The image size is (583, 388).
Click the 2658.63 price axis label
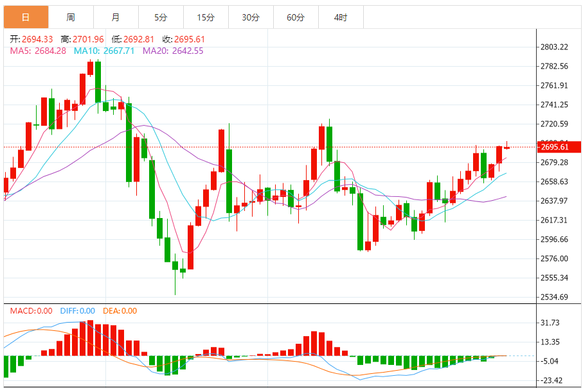pyautogui.click(x=554, y=181)
